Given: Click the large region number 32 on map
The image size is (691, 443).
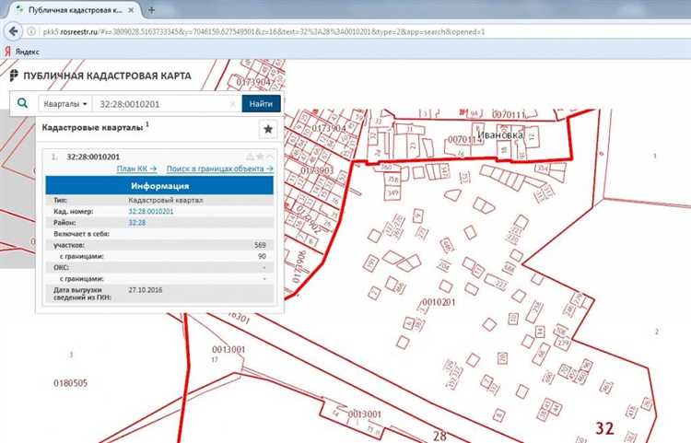Looking at the screenshot, I should tap(604, 427).
